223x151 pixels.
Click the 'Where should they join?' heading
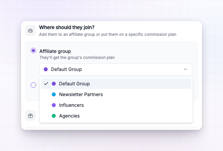67,27
